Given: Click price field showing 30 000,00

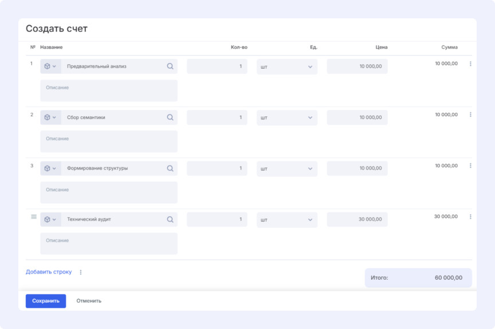Looking at the screenshot, I should [357, 220].
